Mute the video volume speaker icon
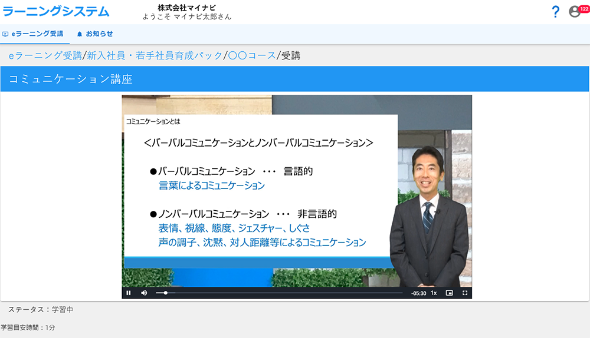The image size is (590, 338). pos(144,293)
